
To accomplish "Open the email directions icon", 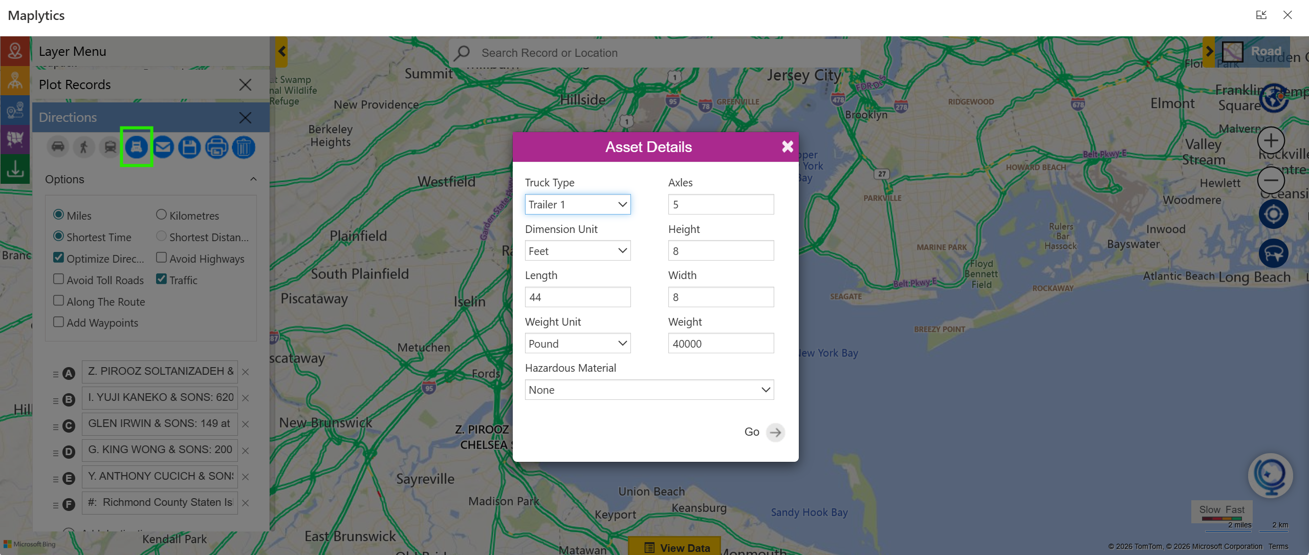I will click(x=163, y=147).
